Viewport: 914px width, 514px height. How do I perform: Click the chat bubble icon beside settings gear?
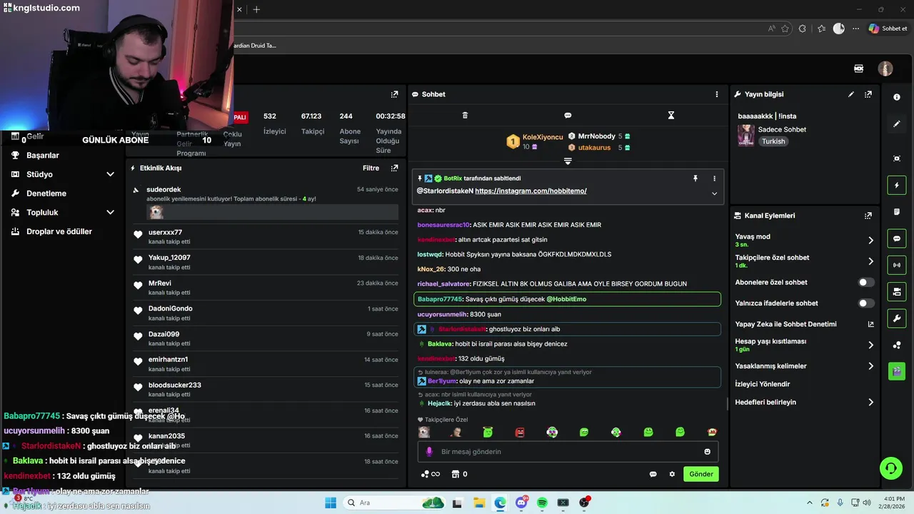tap(653, 474)
